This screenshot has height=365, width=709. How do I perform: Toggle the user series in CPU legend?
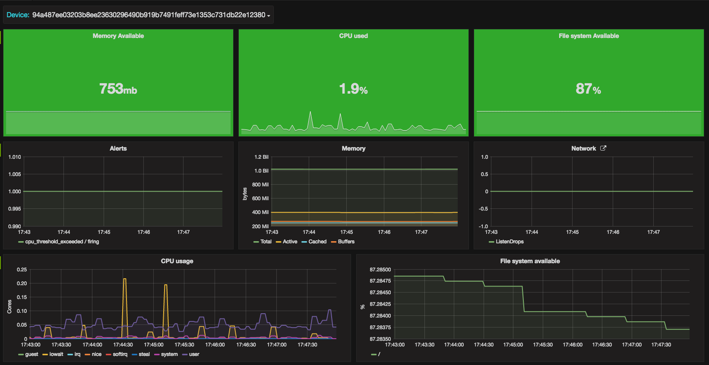click(194, 354)
